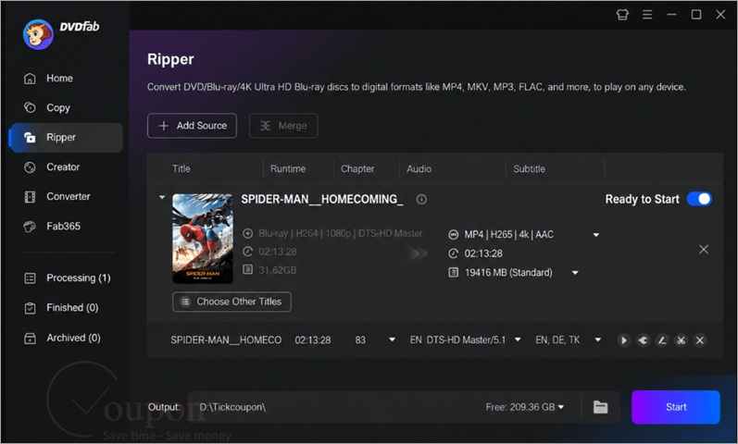
Task: Maximize the DVDFab window
Action: click(x=695, y=15)
